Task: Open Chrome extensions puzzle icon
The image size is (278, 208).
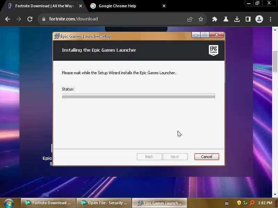Action: click(x=215, y=19)
